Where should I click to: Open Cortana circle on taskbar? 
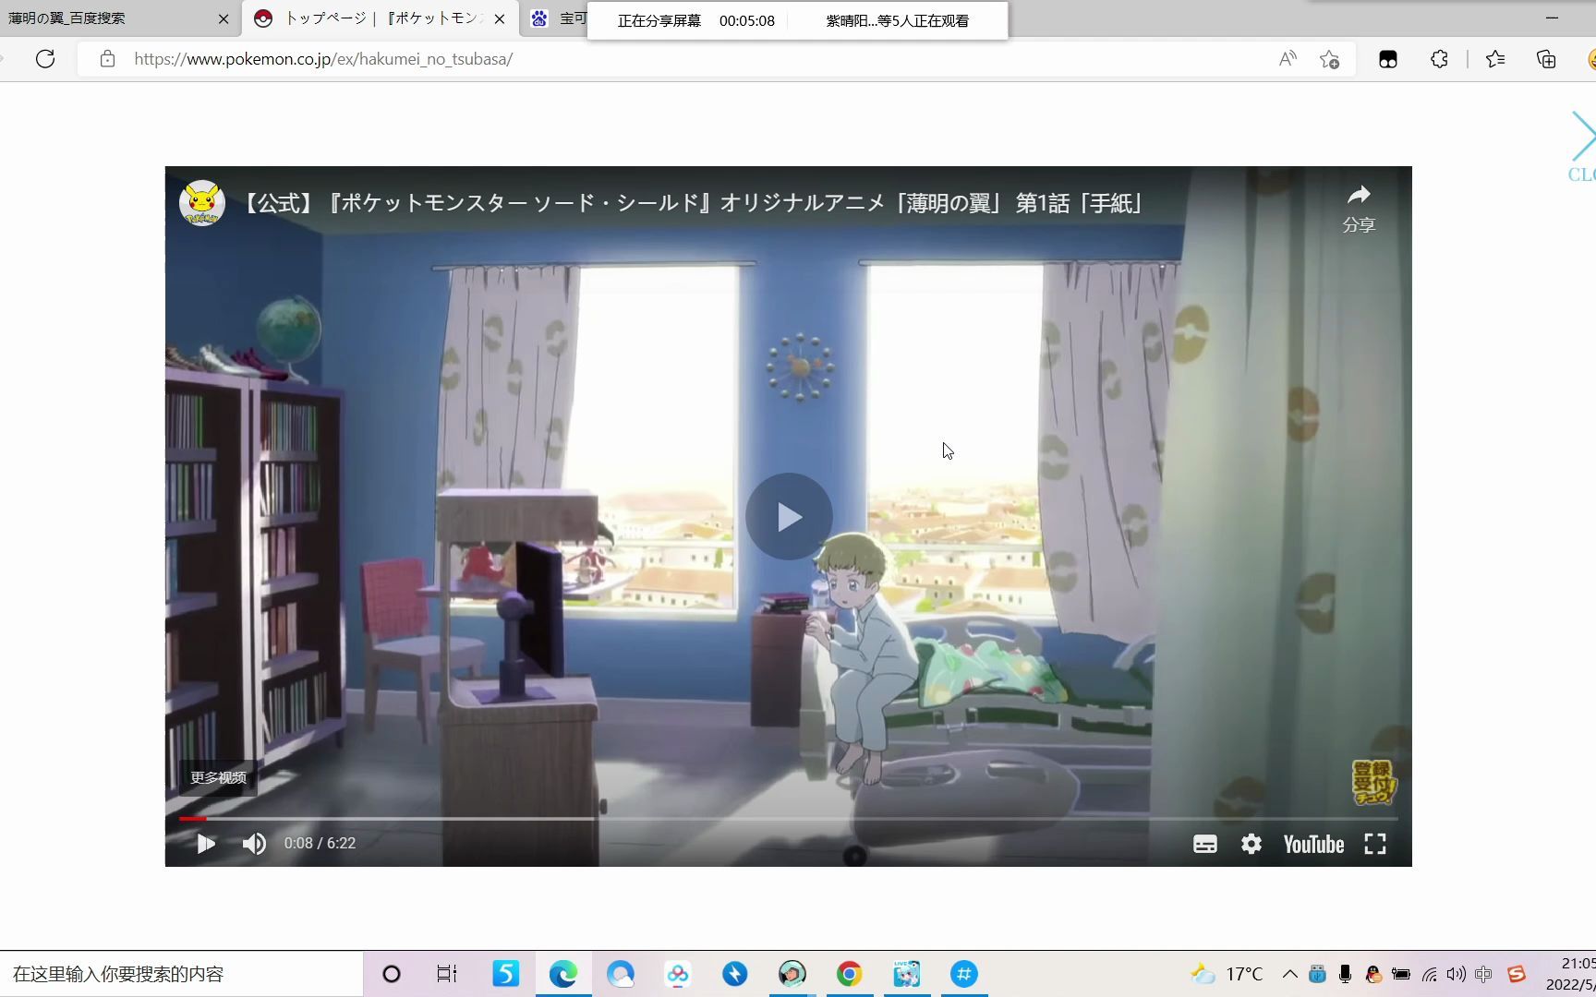click(x=391, y=974)
